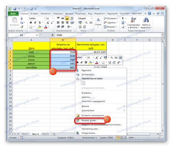Toggle Bold formatting in ribbon
The width and height of the screenshot is (172, 147).
(31, 23)
